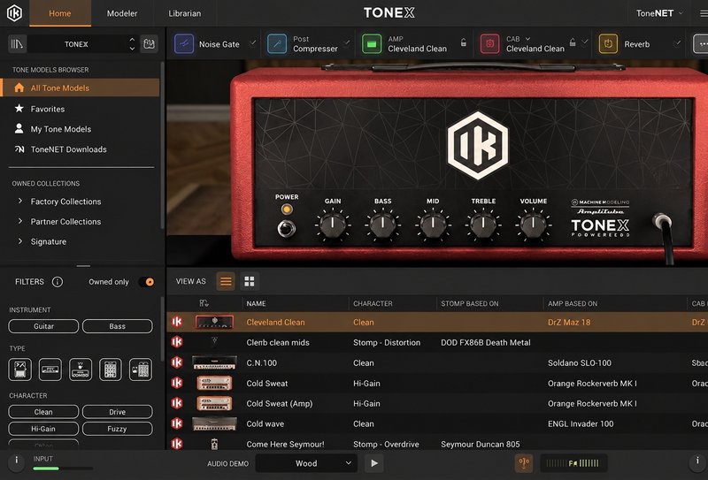Filter by cabinet type icon
The width and height of the screenshot is (708, 480).
click(111, 370)
